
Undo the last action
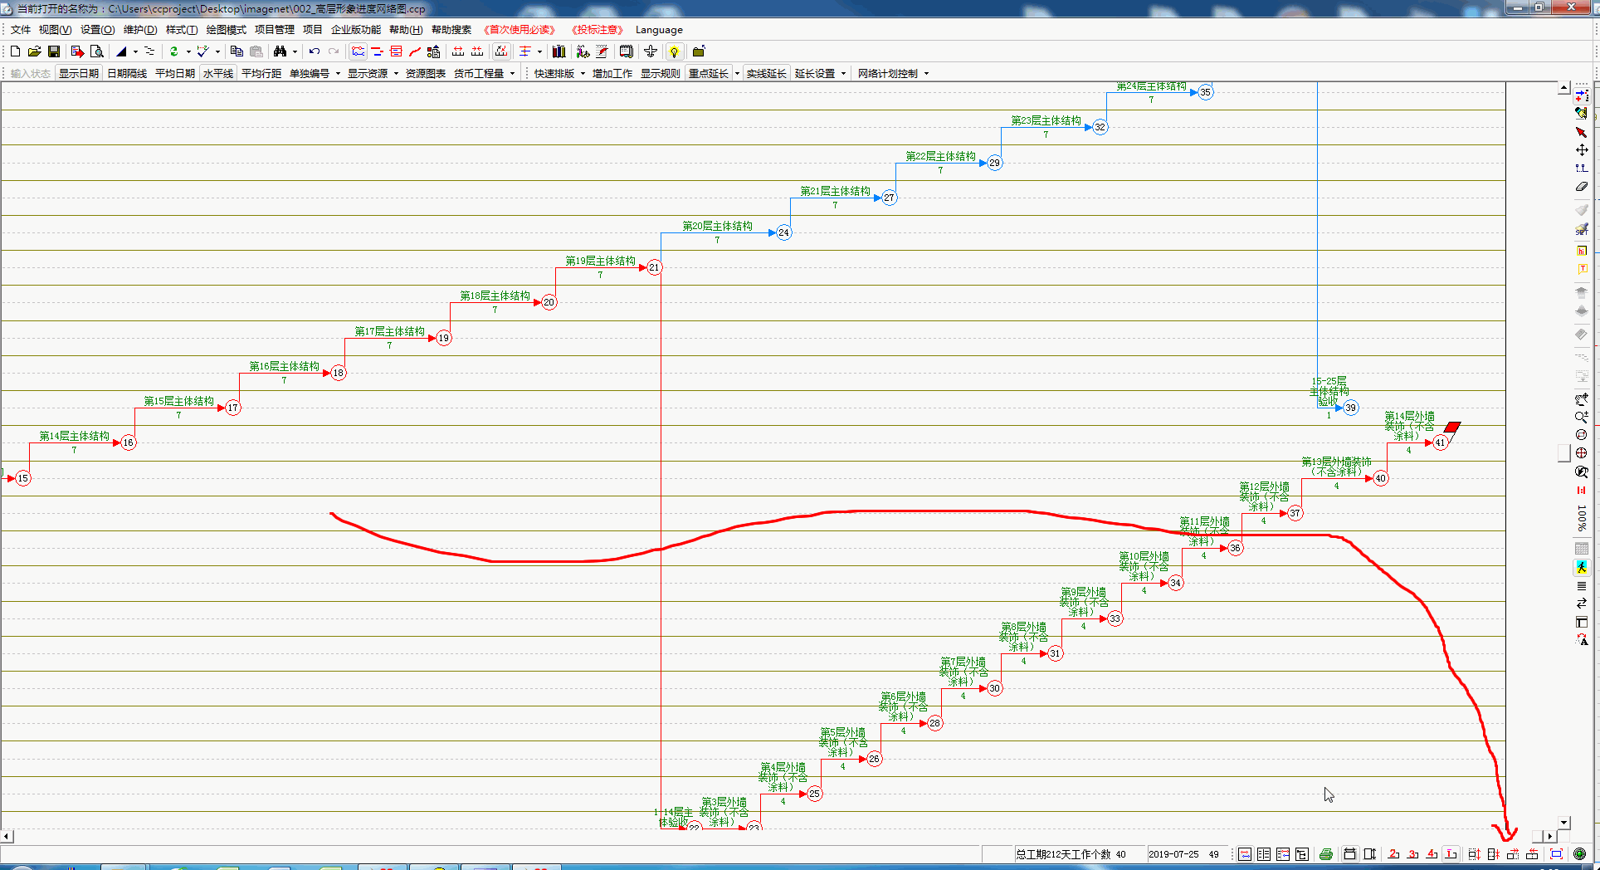[315, 51]
